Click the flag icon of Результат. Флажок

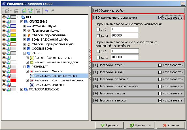[32, 71]
